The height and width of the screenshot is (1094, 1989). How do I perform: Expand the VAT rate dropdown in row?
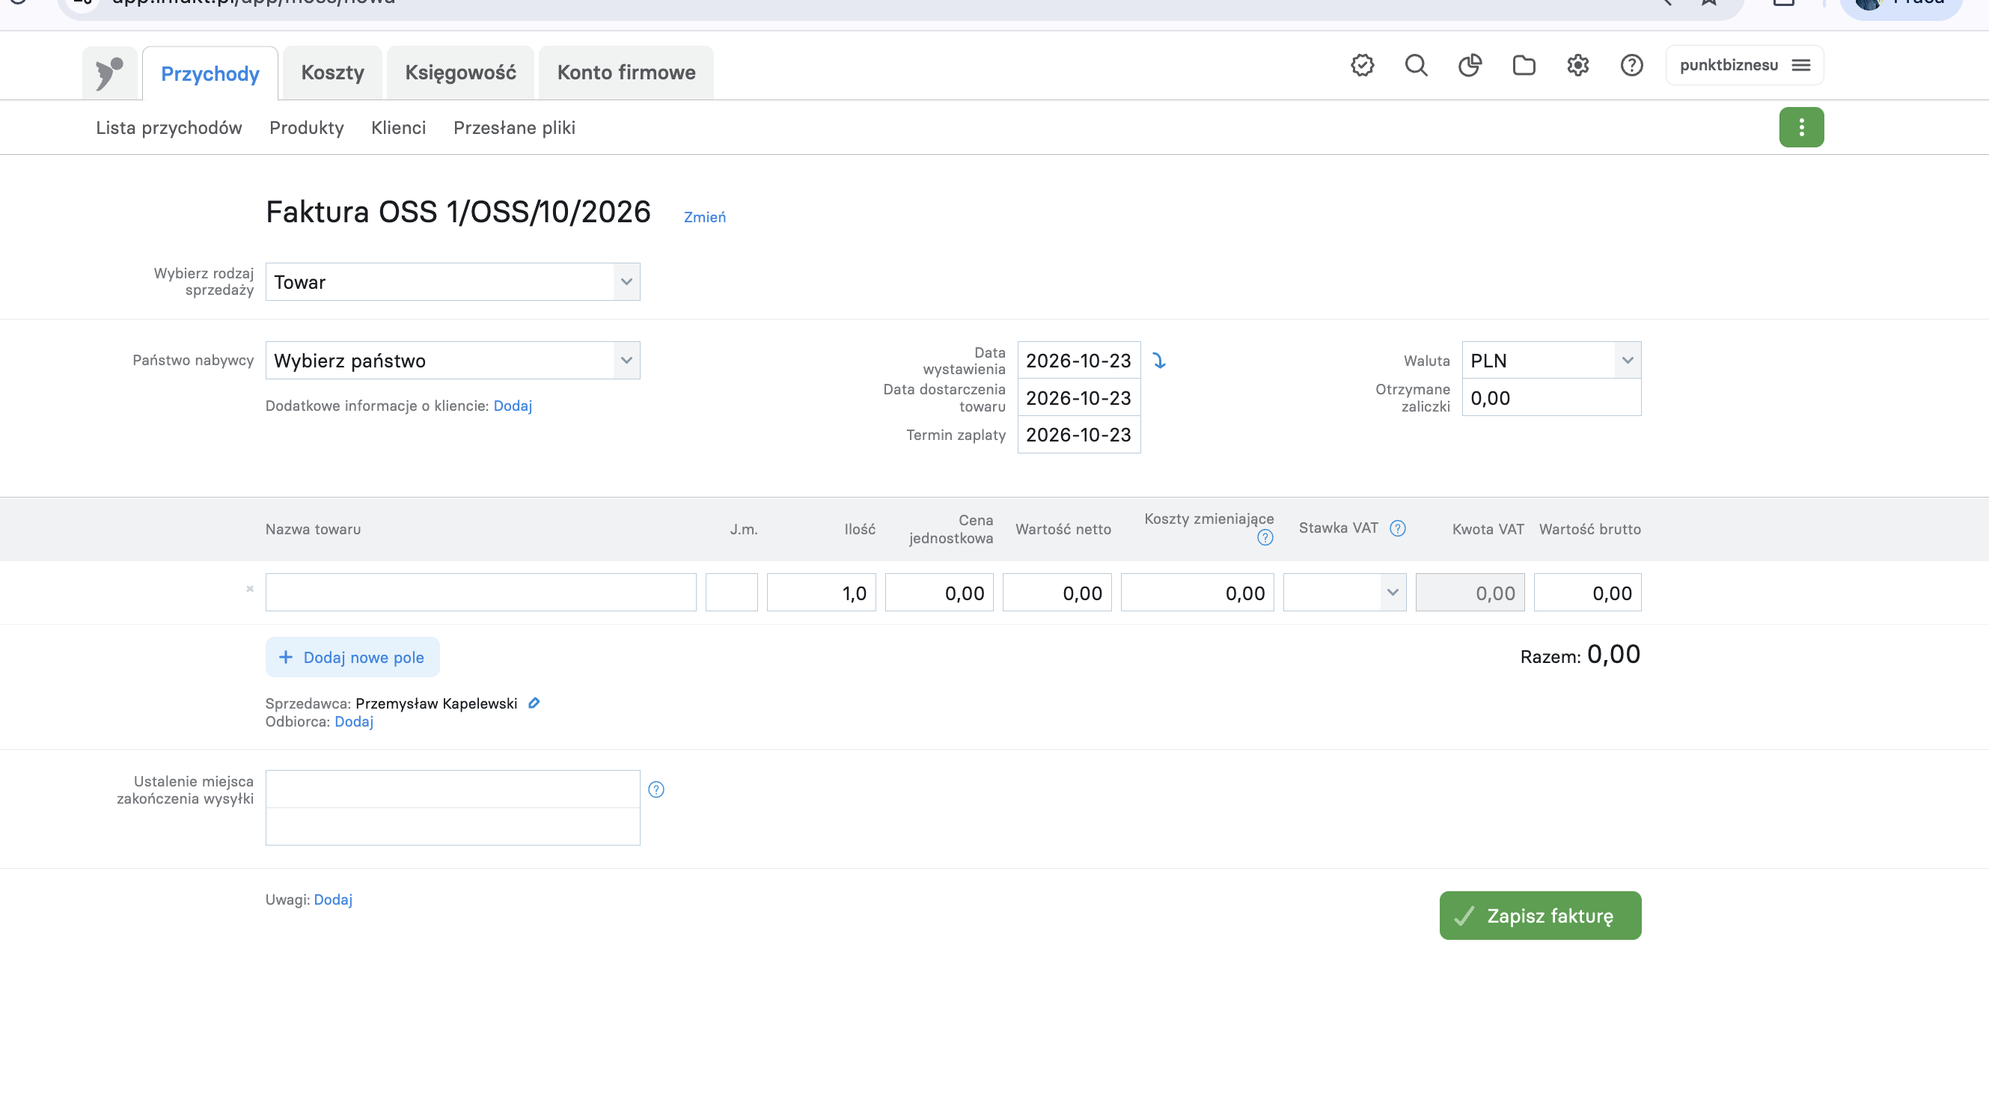[x=1344, y=593]
